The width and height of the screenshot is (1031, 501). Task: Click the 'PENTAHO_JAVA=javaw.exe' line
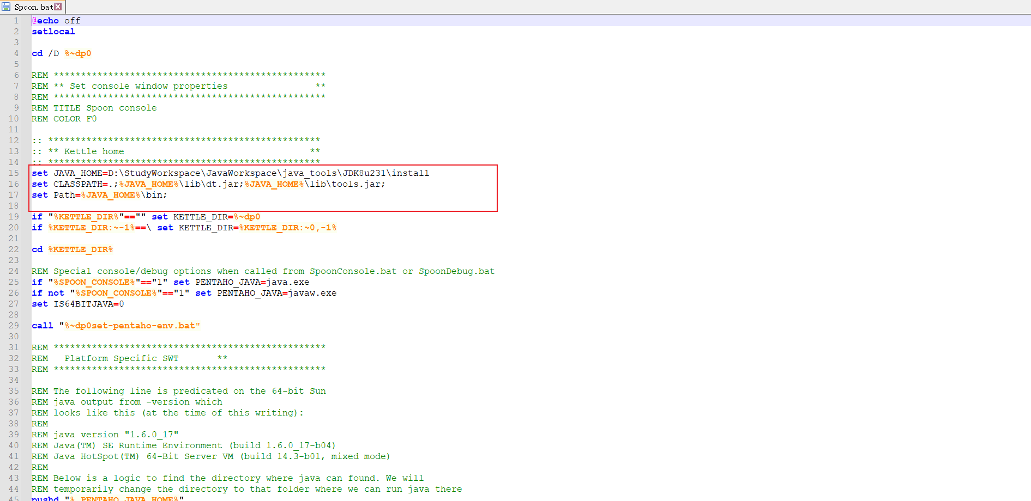pos(184,293)
